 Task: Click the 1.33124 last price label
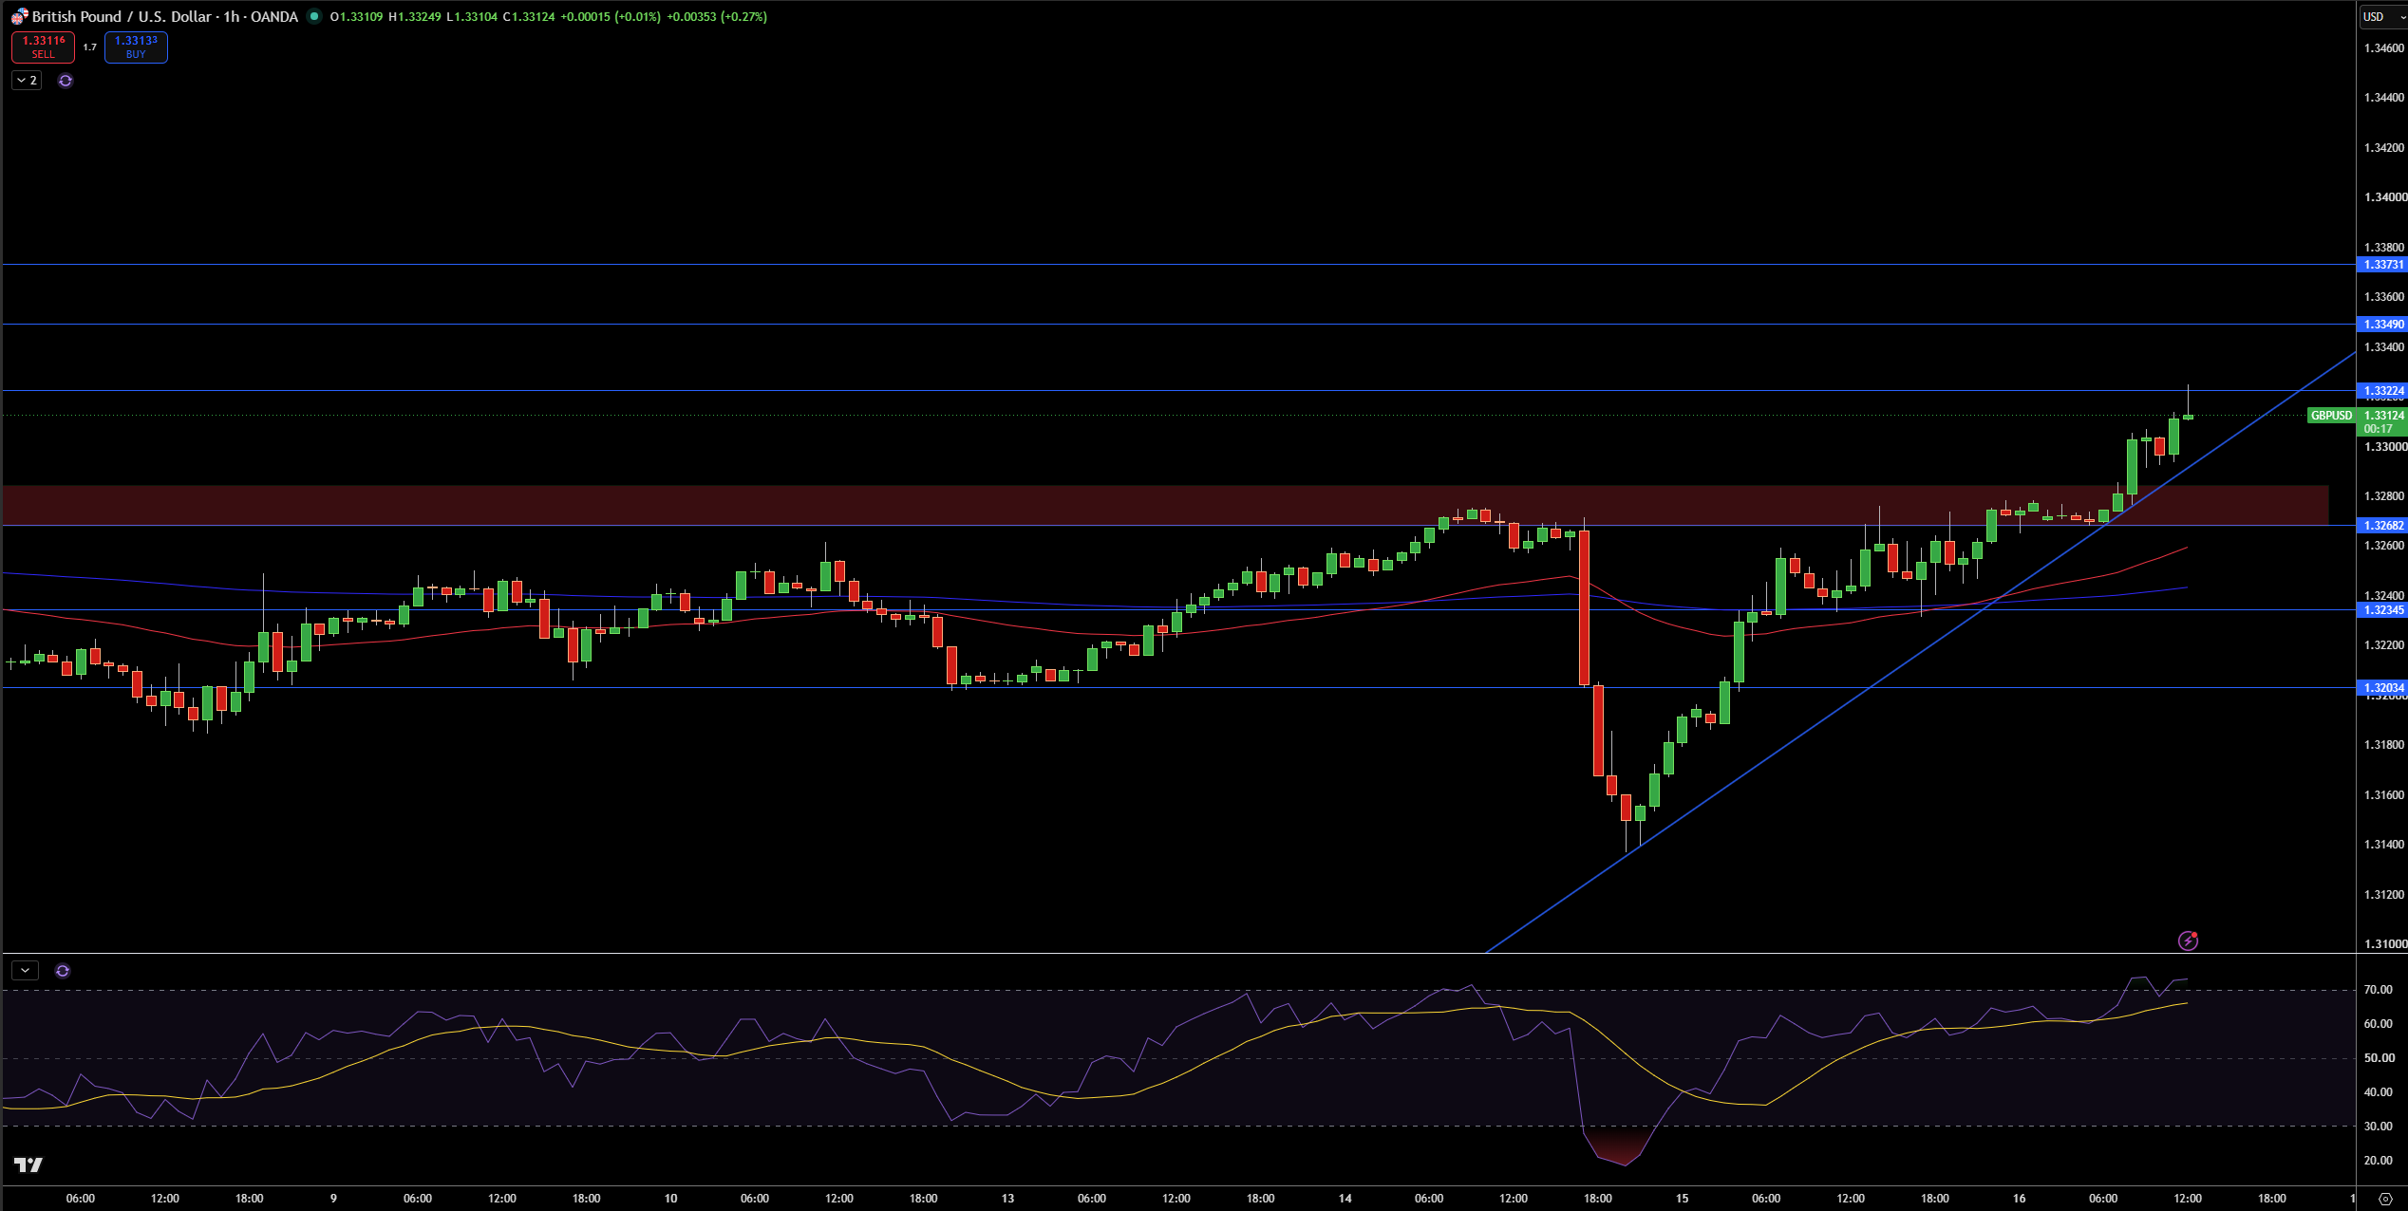[2383, 416]
